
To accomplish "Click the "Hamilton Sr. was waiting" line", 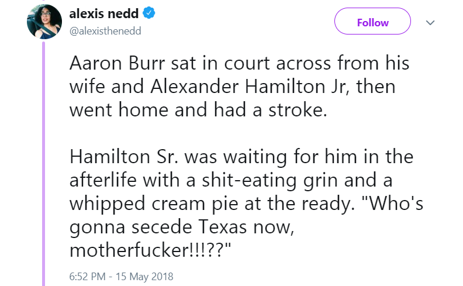I will point(241,157).
